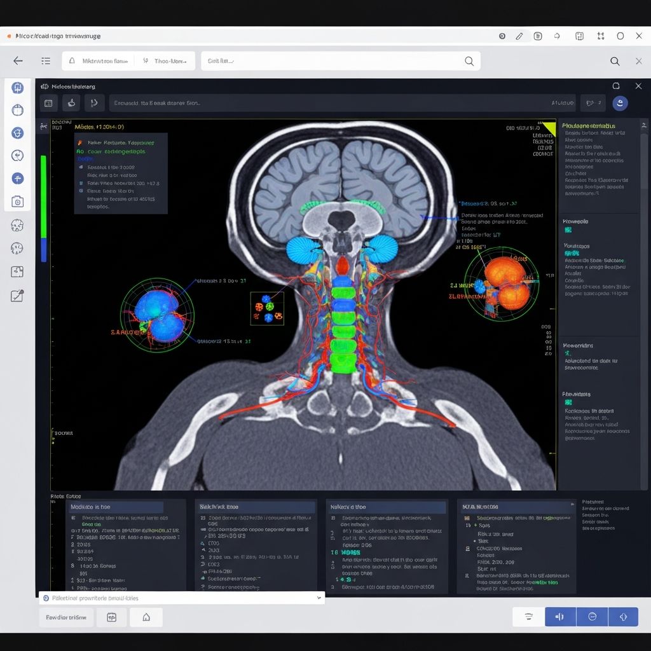Open the filter lines button at bottom right
This screenshot has height=651, width=651.
[528, 617]
